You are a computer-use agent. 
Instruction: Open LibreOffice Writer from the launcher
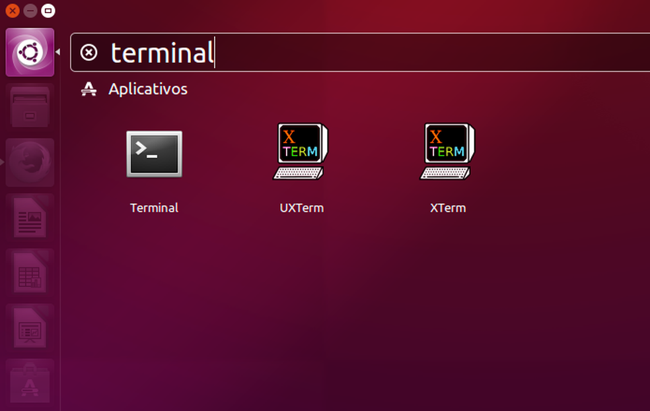(x=30, y=217)
